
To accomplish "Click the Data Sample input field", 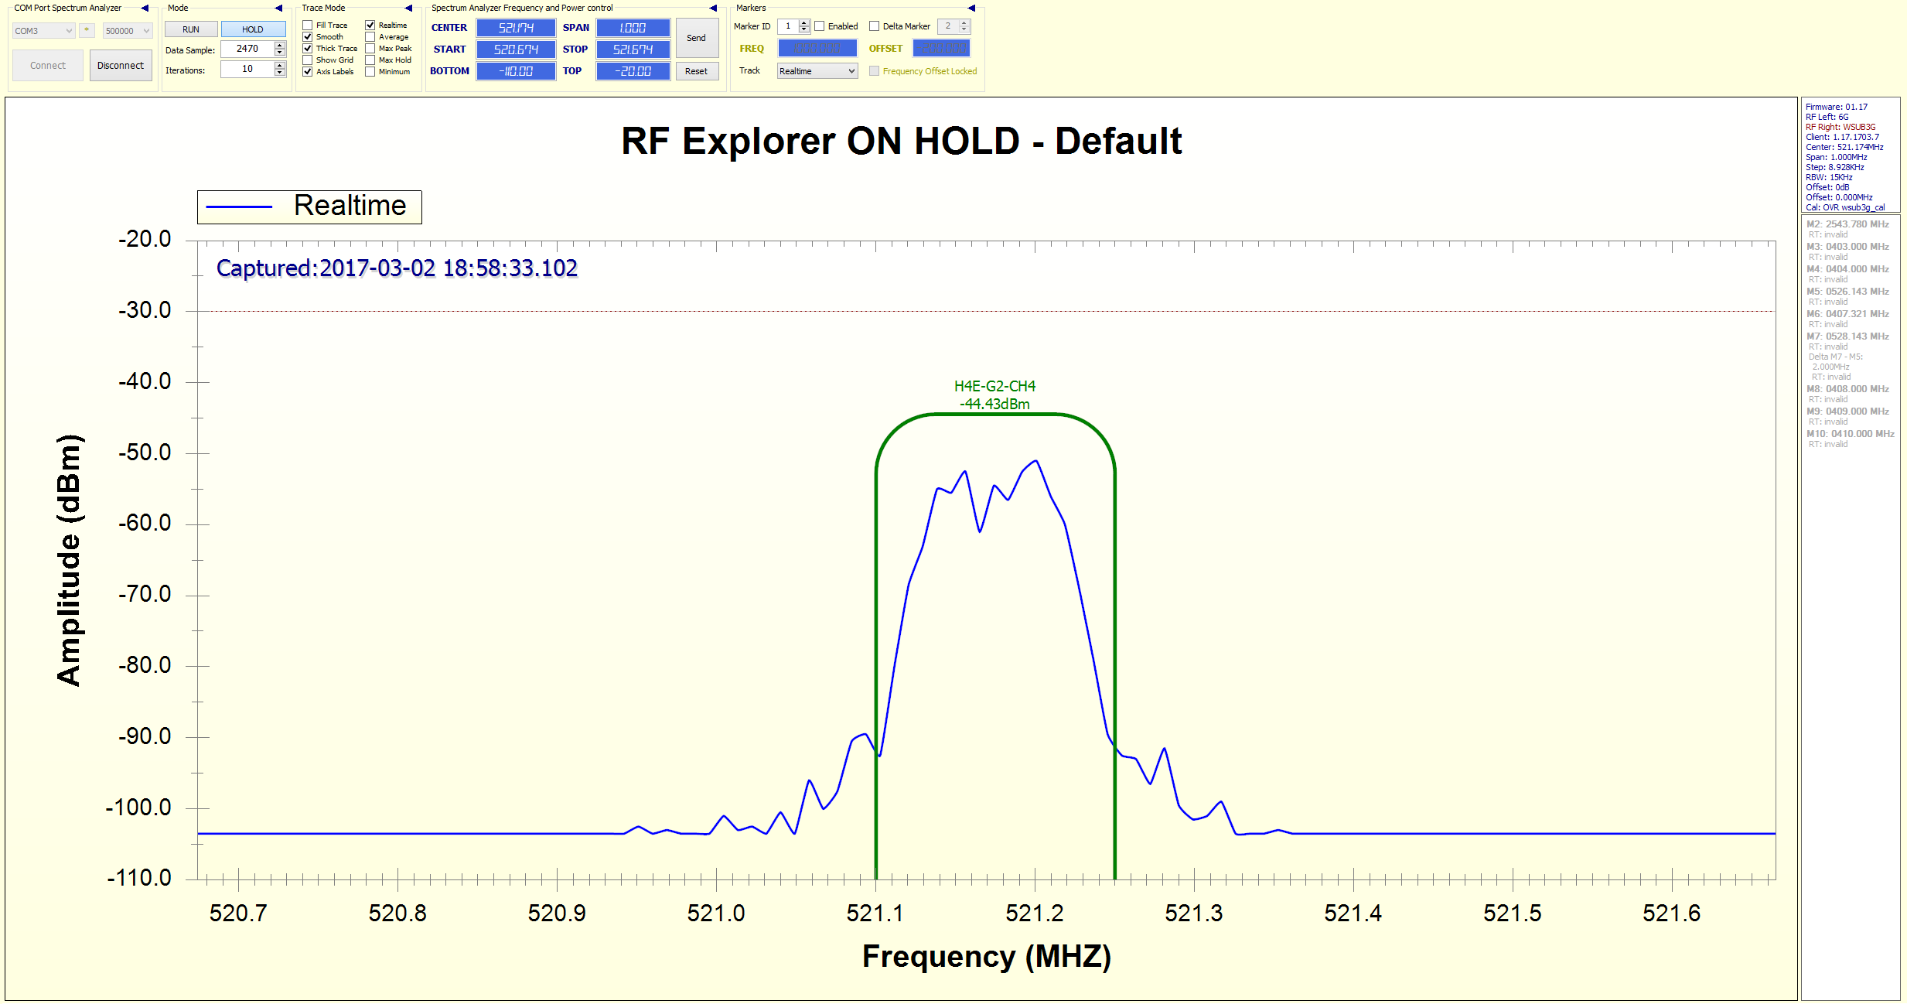I will tap(247, 49).
